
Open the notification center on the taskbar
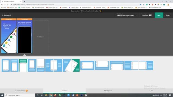tap(170, 95)
